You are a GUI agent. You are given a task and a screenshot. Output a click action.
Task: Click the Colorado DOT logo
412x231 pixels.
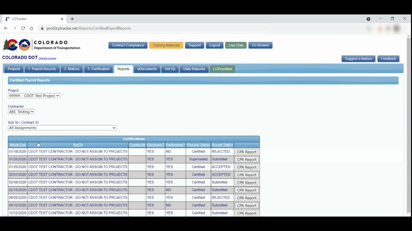tap(42, 45)
